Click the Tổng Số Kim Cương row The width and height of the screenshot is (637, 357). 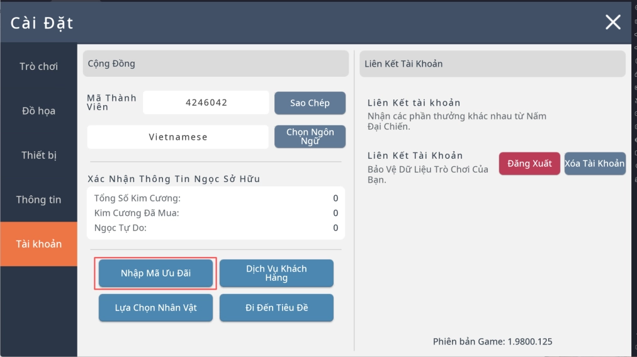click(216, 198)
